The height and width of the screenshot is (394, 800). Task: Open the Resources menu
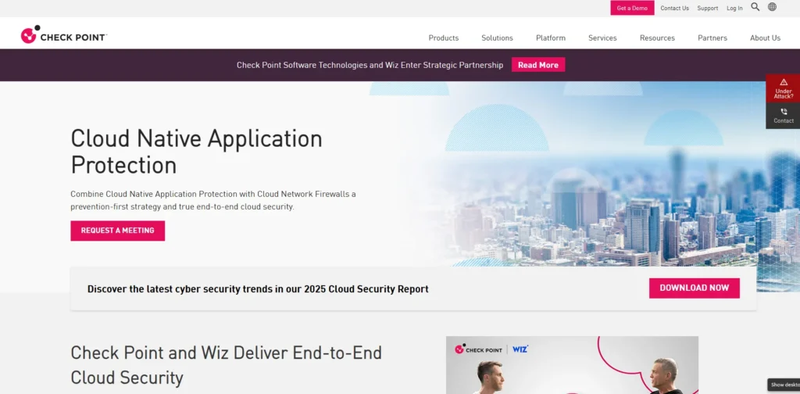(x=657, y=38)
